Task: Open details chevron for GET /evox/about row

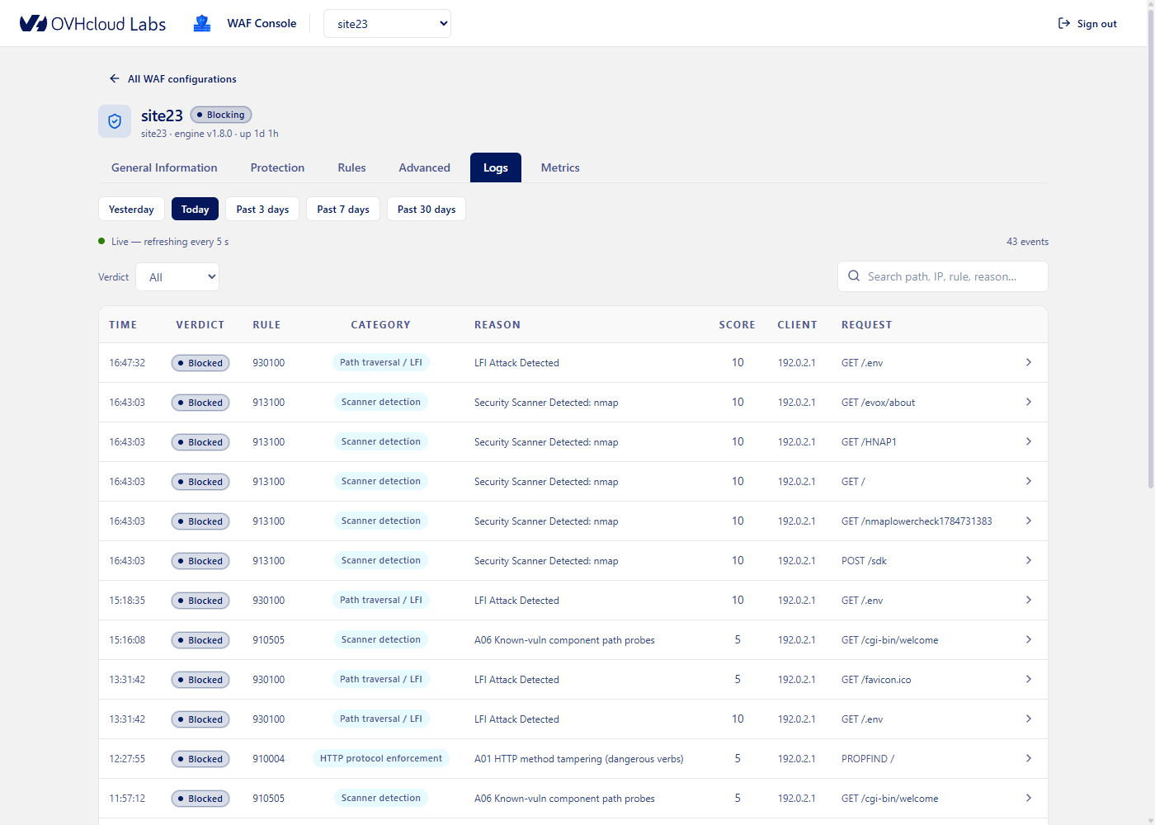Action: pos(1028,402)
